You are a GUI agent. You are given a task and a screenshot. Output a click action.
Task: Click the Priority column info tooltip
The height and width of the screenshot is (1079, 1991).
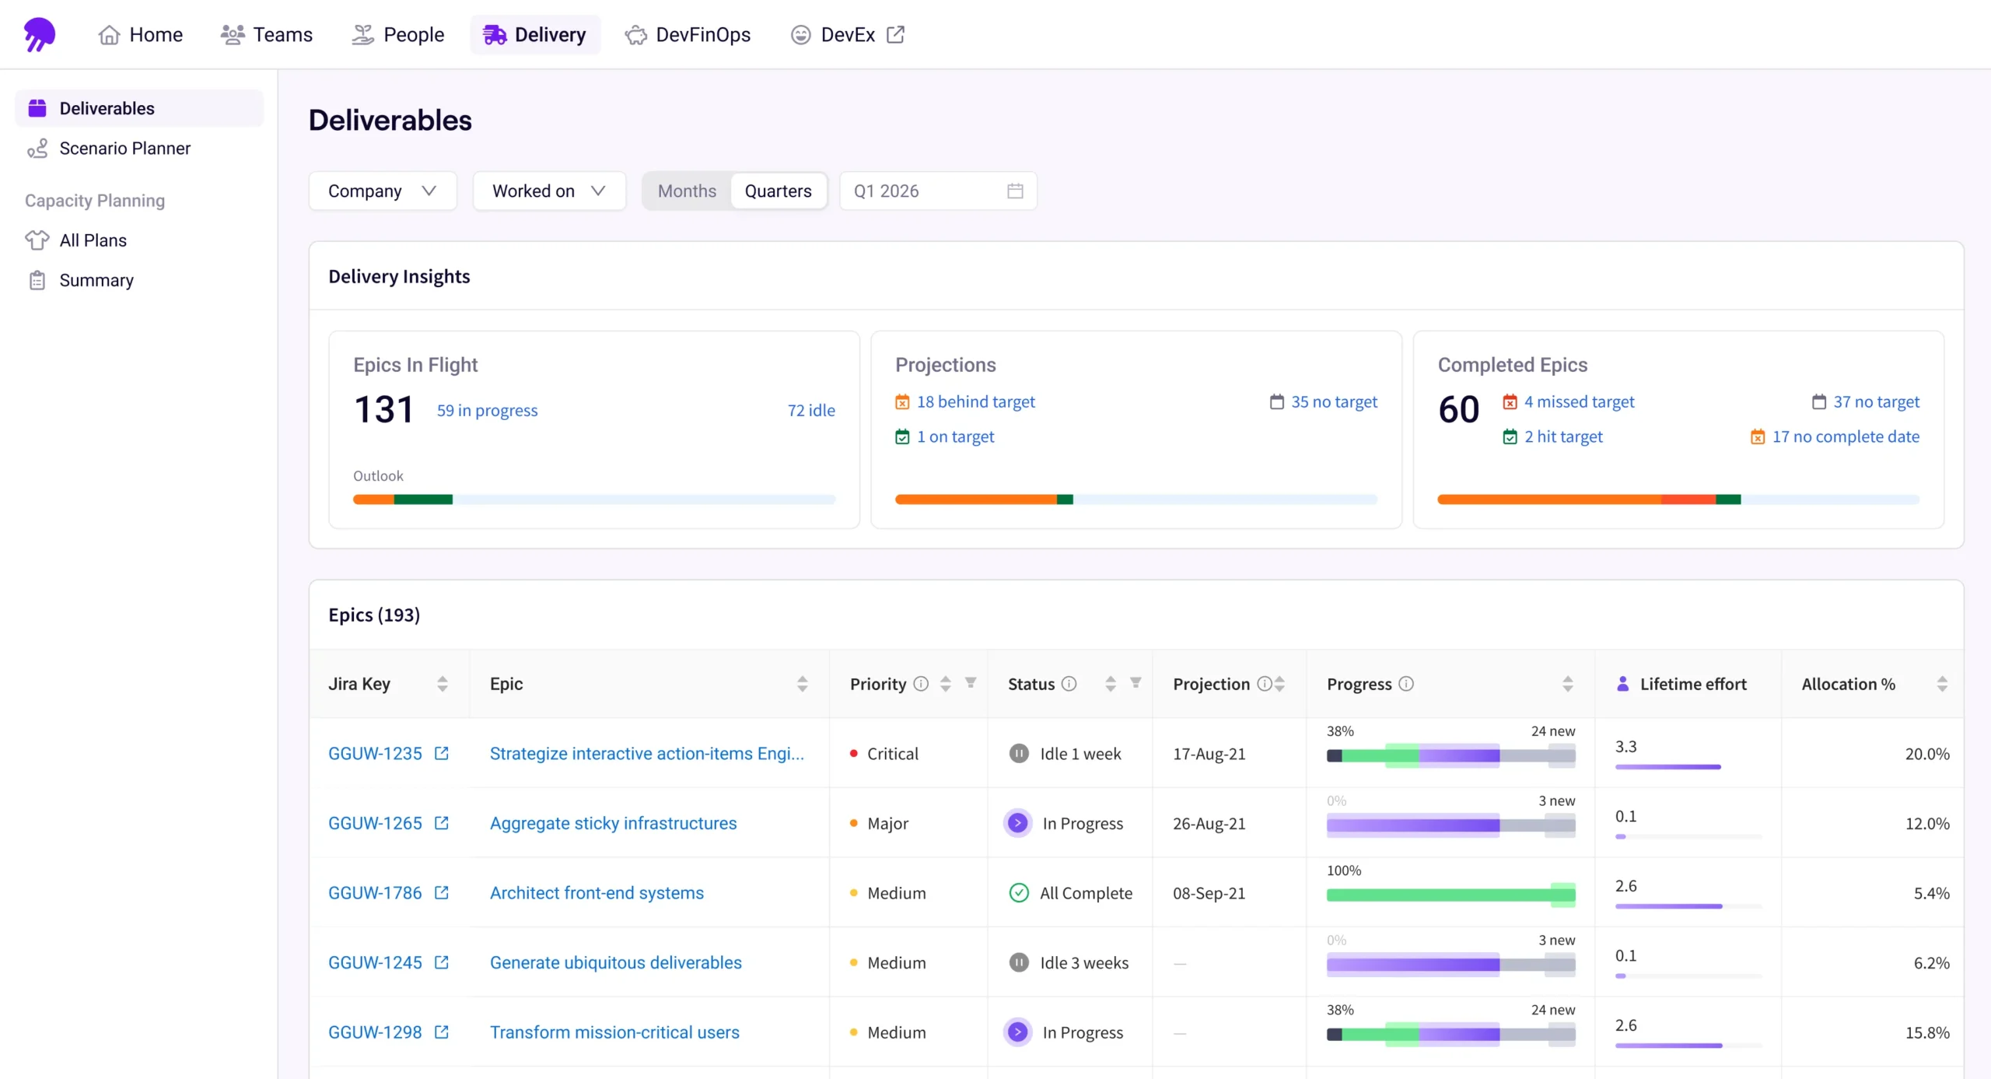pyautogui.click(x=921, y=684)
